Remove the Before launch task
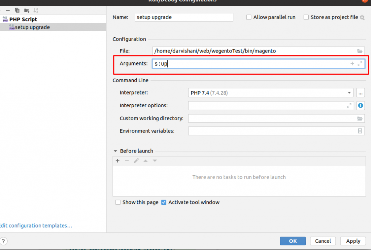The image size is (371, 250). pyautogui.click(x=127, y=161)
